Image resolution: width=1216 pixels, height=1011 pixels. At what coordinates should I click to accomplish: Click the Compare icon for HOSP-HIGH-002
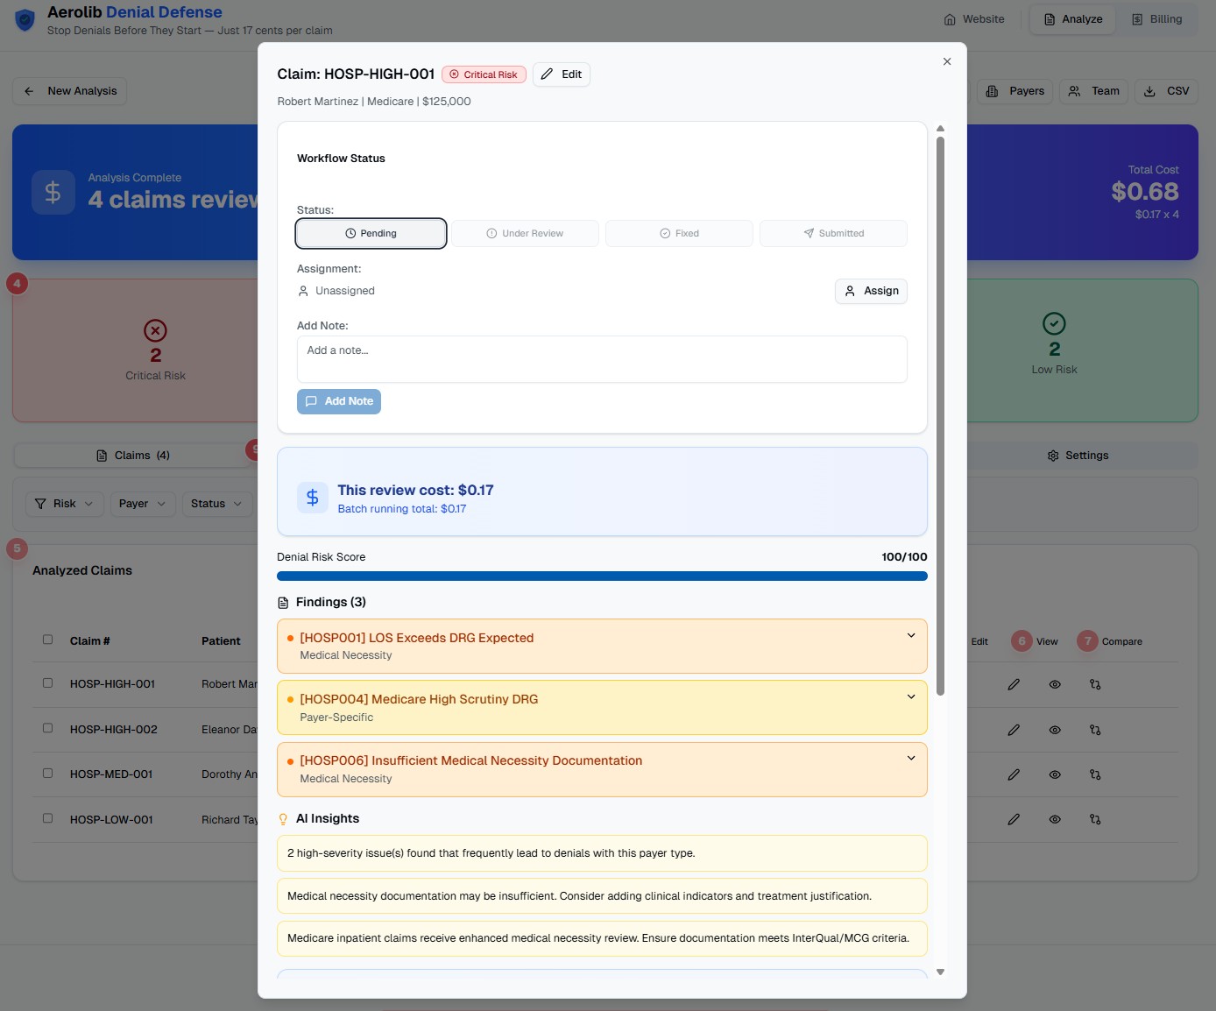click(1094, 729)
